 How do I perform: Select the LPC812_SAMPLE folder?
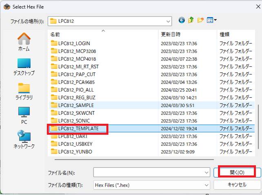click(x=76, y=105)
